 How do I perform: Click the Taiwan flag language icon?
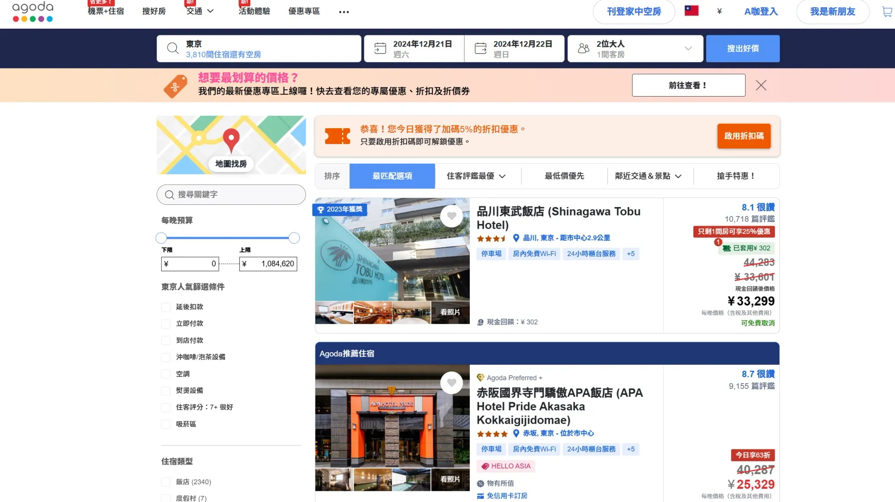click(x=691, y=10)
